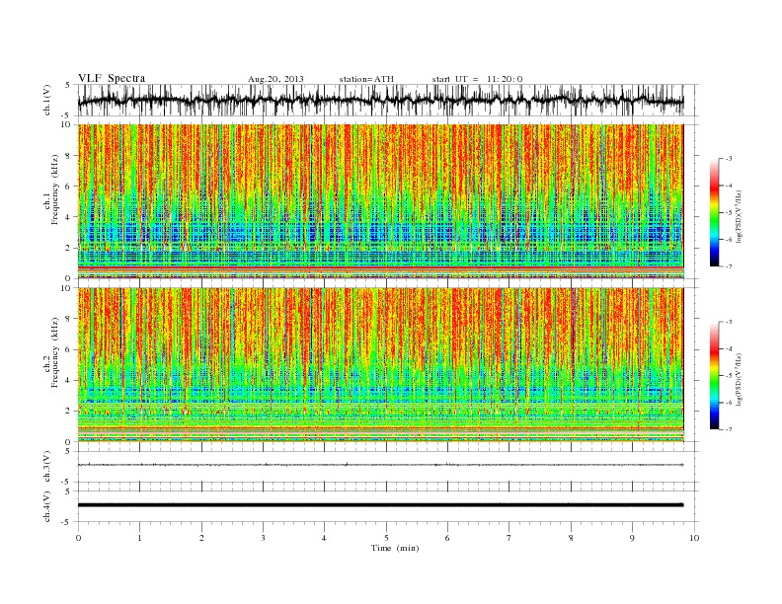
Task: Click the time axis tick label "1"
Action: (140, 538)
